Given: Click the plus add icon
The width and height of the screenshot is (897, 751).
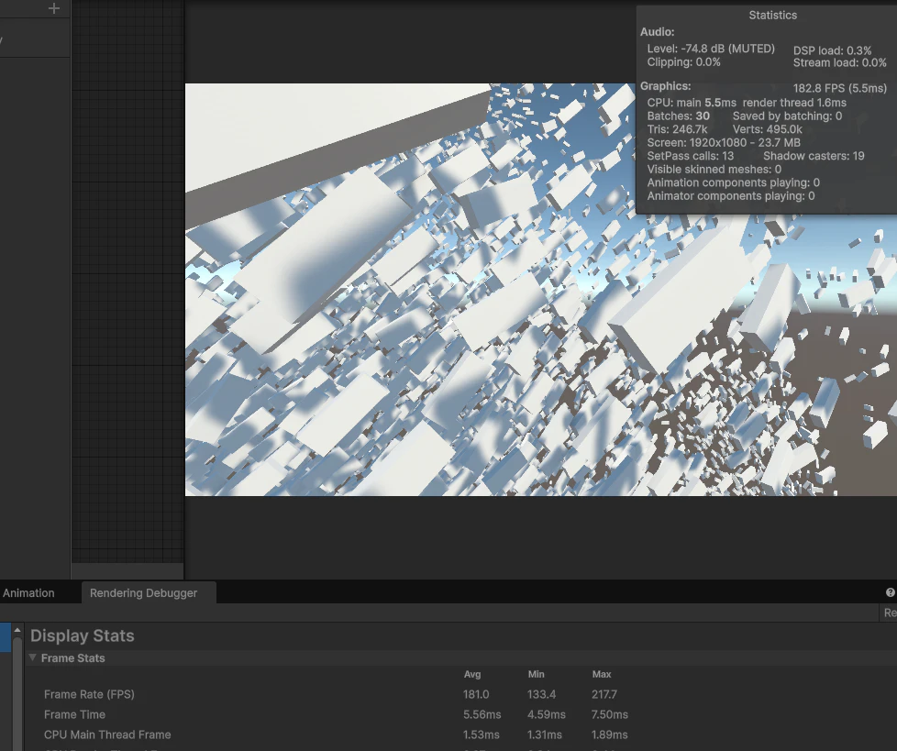Looking at the screenshot, I should pyautogui.click(x=54, y=8).
